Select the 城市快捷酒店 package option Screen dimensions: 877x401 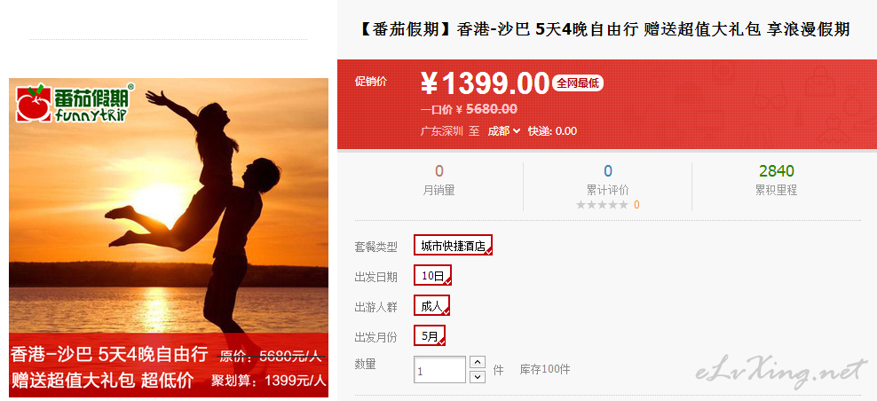tap(453, 245)
